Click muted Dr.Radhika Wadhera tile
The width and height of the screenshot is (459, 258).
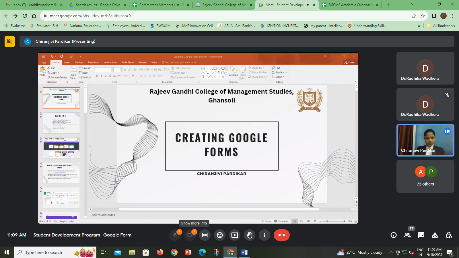(425, 104)
